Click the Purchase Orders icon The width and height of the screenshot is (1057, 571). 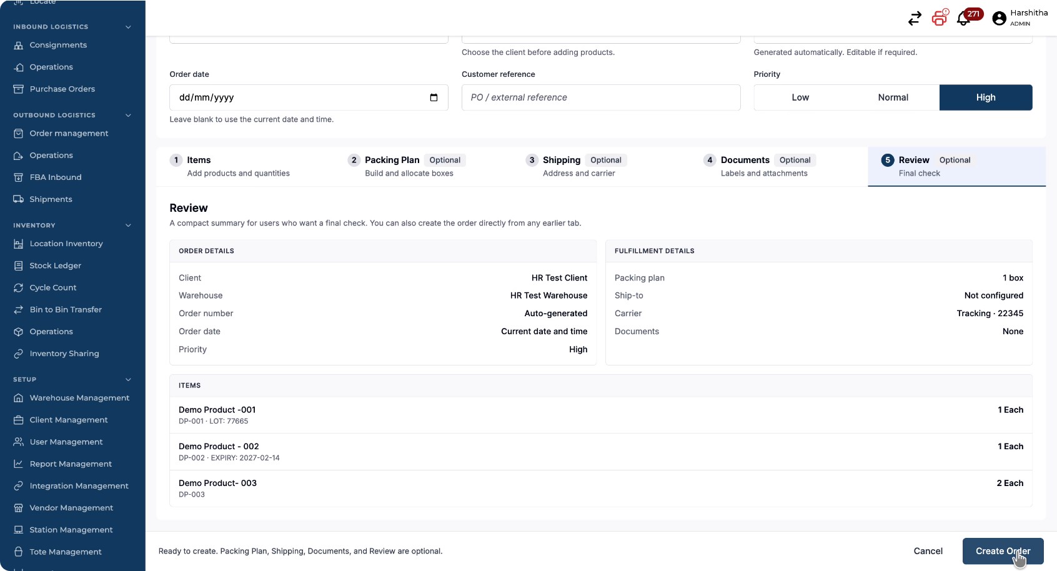coord(19,89)
